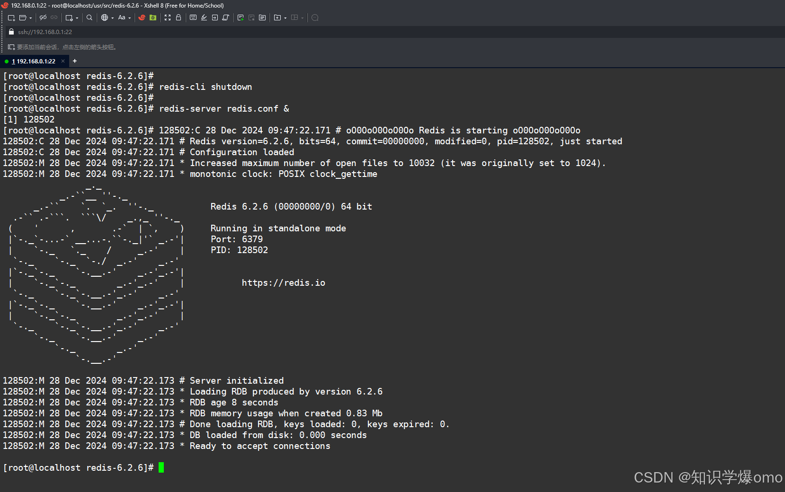Add a new tab with plus button
Screen dimensions: 785x492
[75, 61]
